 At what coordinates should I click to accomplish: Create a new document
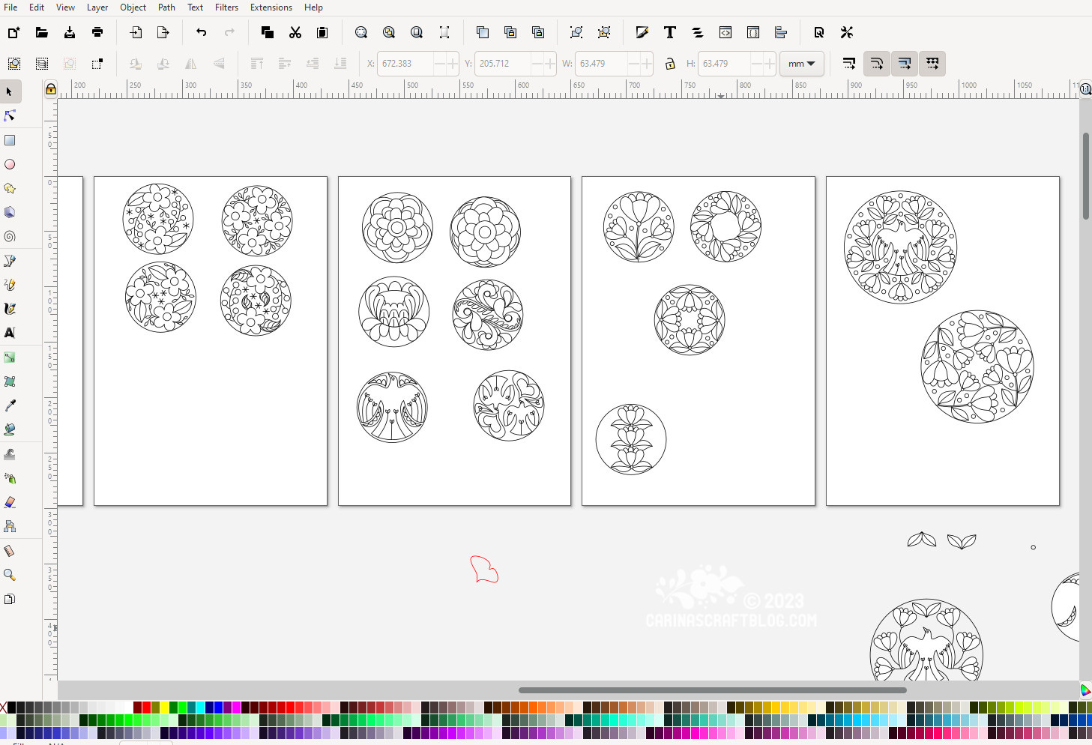[x=13, y=32]
